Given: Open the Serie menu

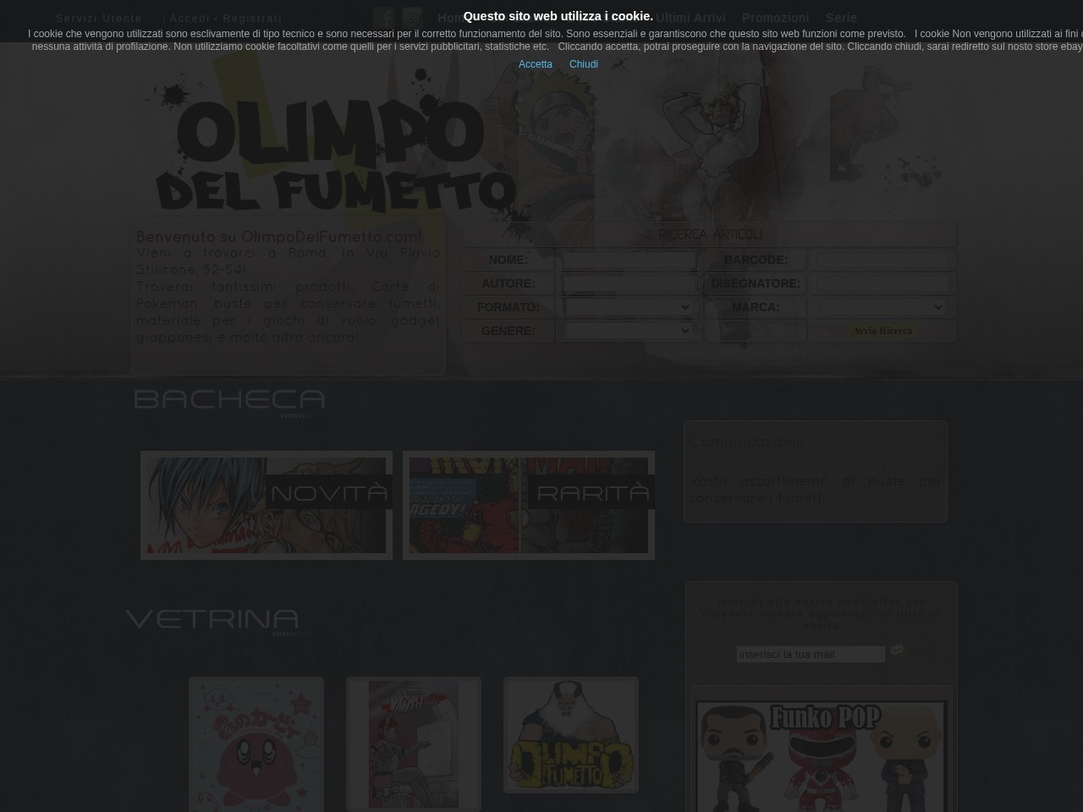Looking at the screenshot, I should [x=841, y=18].
